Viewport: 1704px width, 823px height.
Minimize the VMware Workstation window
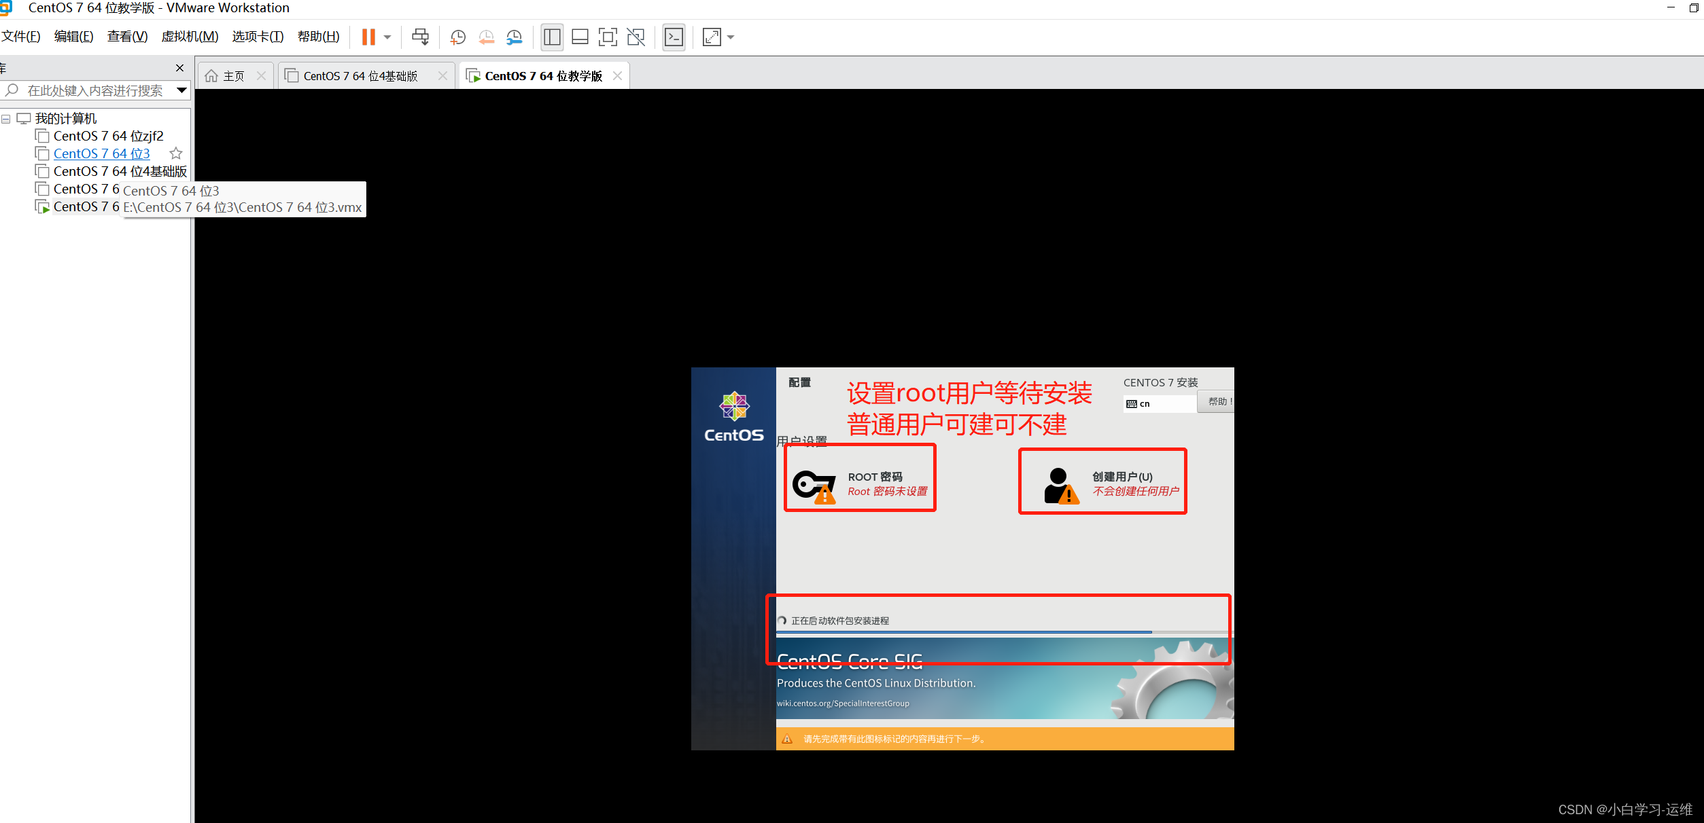click(x=1671, y=7)
